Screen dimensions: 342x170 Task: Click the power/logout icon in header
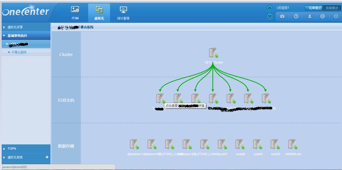336,16
